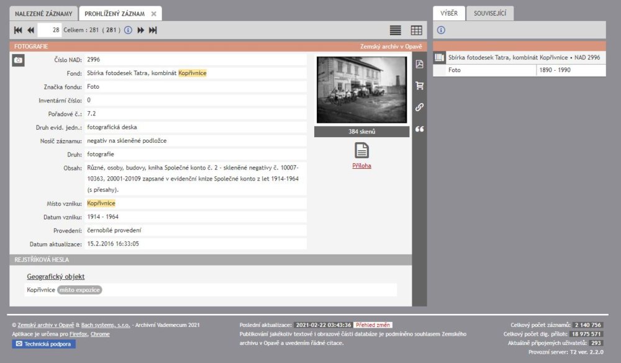Click Zemský archiv v Opavě header label

391,47
